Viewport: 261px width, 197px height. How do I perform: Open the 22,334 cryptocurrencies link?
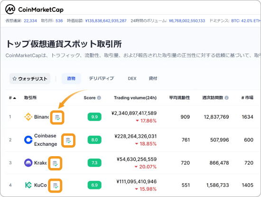[x=30, y=21]
